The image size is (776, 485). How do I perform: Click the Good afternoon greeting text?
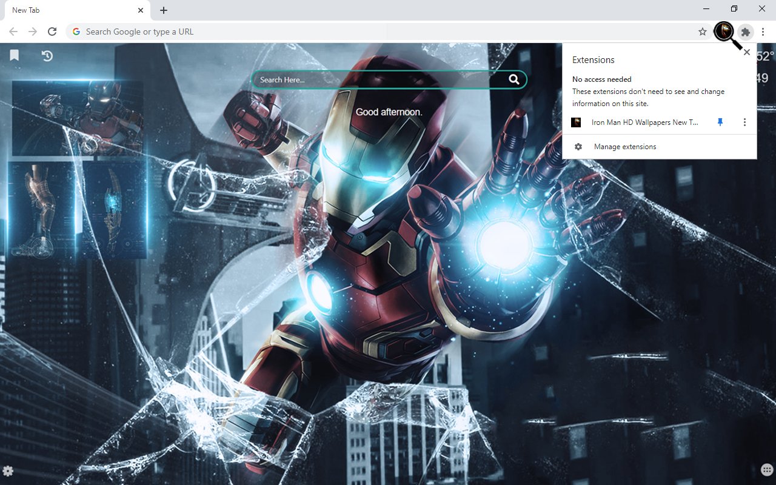389,112
